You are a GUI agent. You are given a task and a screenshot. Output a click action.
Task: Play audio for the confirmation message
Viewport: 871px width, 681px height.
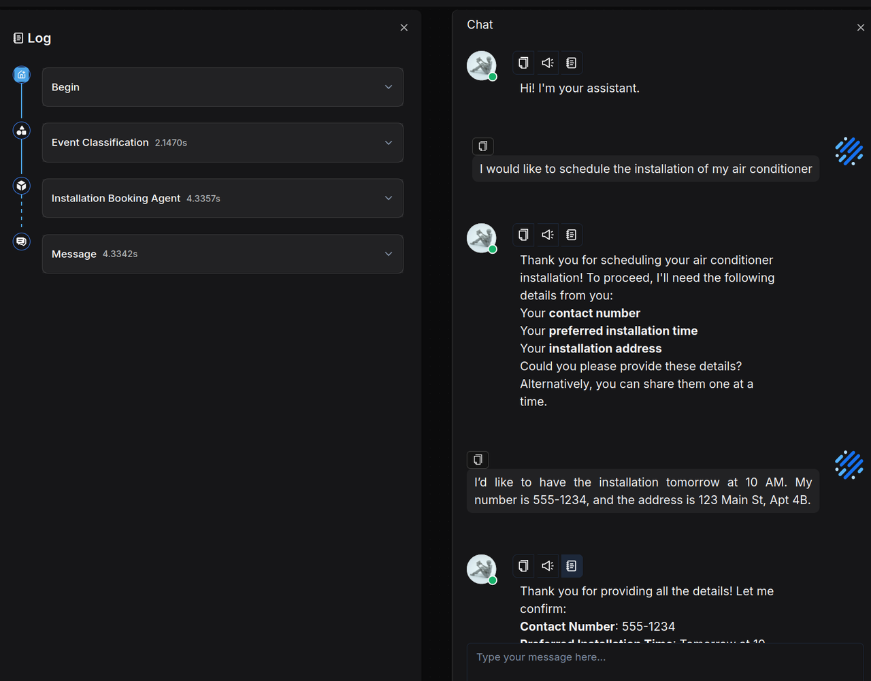tap(547, 566)
